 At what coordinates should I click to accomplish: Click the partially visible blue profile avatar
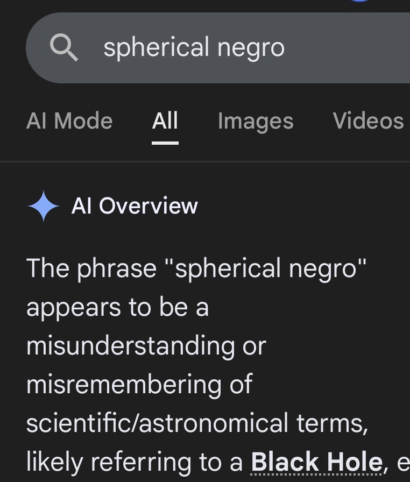click(x=359, y=1)
